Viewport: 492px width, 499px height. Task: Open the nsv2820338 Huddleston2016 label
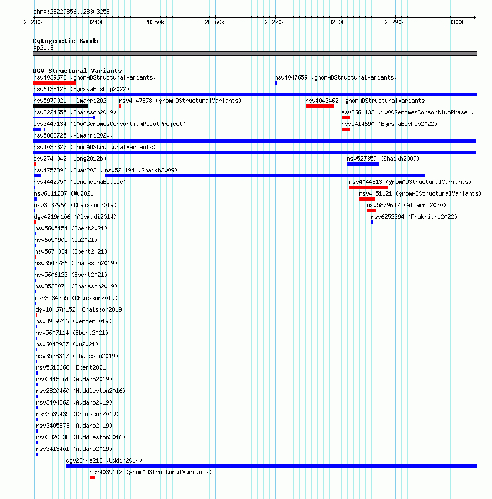[81, 438]
